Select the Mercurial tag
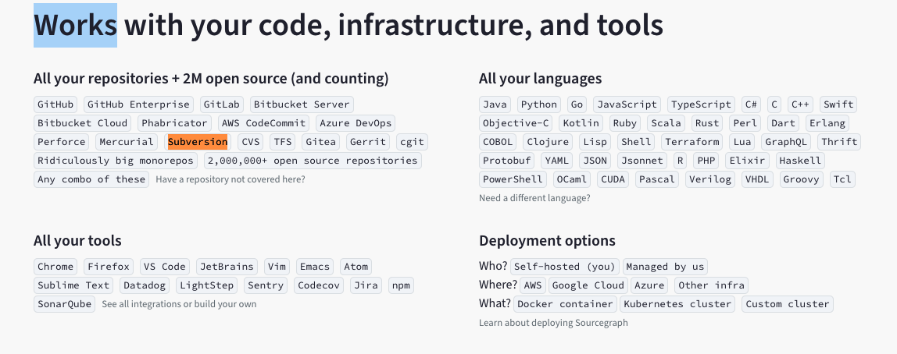This screenshot has width=897, height=354. pos(127,142)
